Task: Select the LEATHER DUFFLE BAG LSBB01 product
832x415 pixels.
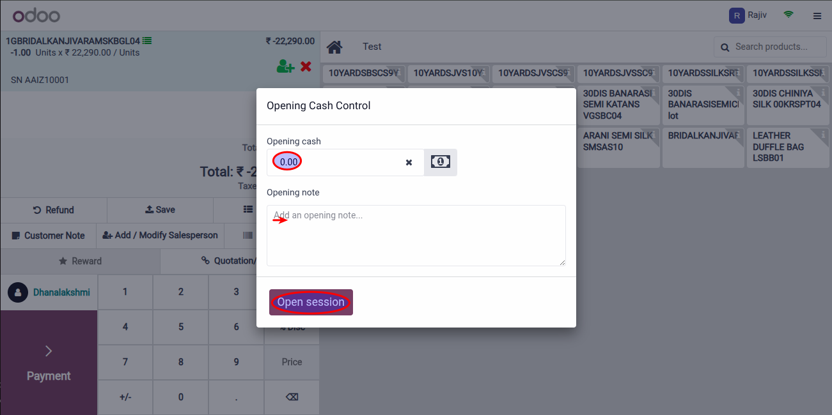Action: click(x=789, y=147)
